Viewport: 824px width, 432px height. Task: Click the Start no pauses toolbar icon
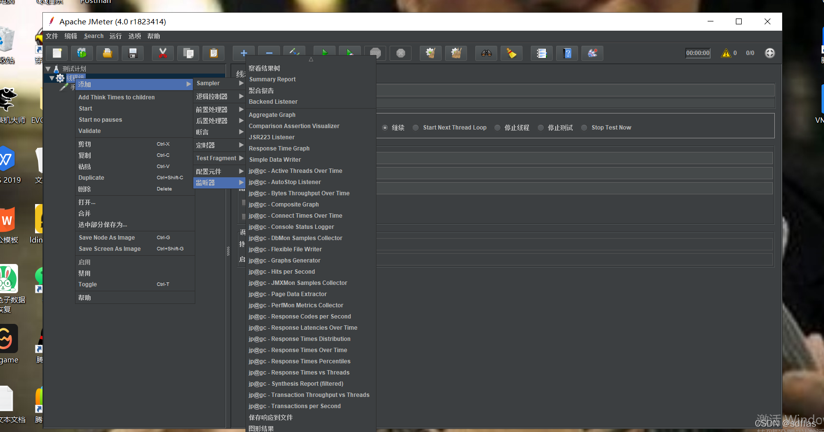[x=350, y=53]
